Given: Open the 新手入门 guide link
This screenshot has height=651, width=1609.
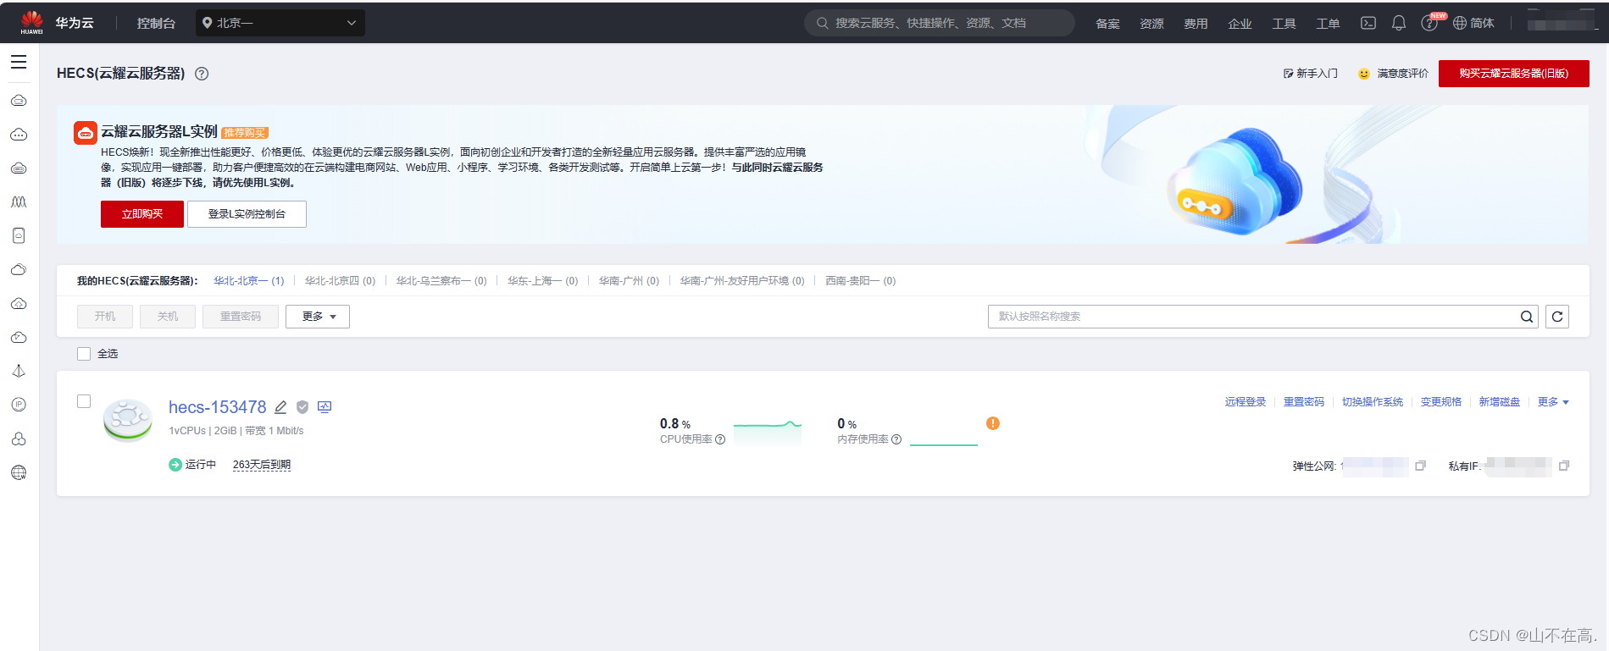Looking at the screenshot, I should [x=1311, y=74].
